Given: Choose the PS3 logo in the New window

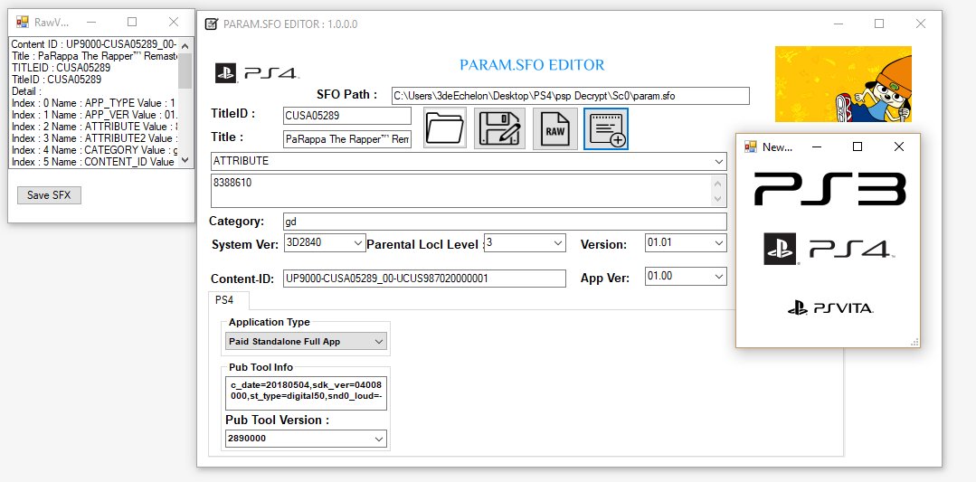Looking at the screenshot, I should tap(829, 189).
